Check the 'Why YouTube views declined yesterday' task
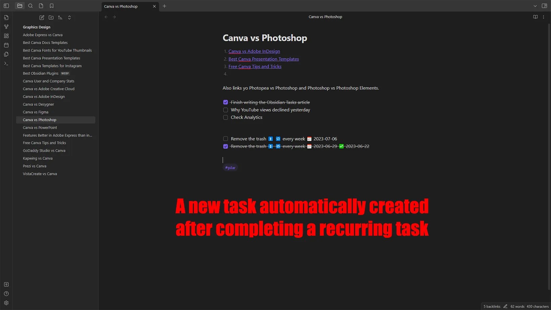This screenshot has height=310, width=551. 225,110
